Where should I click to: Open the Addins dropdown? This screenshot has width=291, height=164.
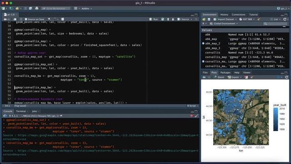(86, 8)
